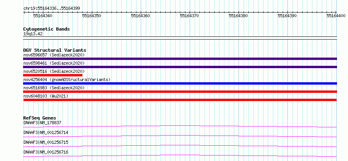Select the 19q13.42 band label
Image resolution: width=348 pixels, height=161 pixels.
coord(33,34)
